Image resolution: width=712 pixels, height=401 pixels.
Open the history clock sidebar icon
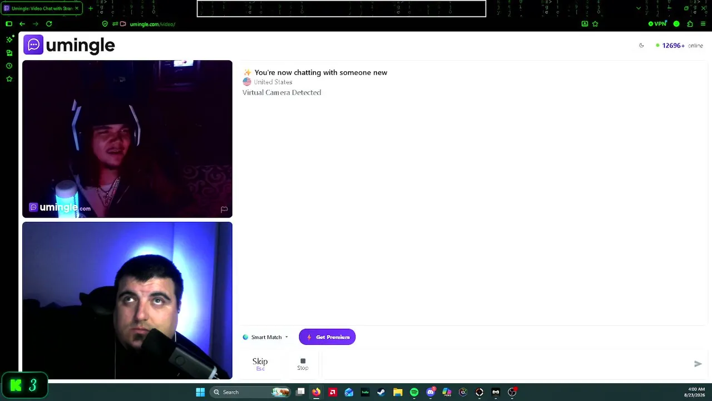[9, 66]
